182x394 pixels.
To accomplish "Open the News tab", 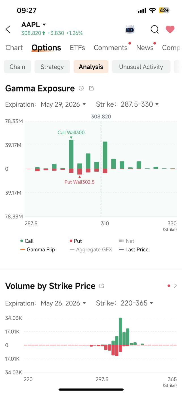I will (x=145, y=48).
